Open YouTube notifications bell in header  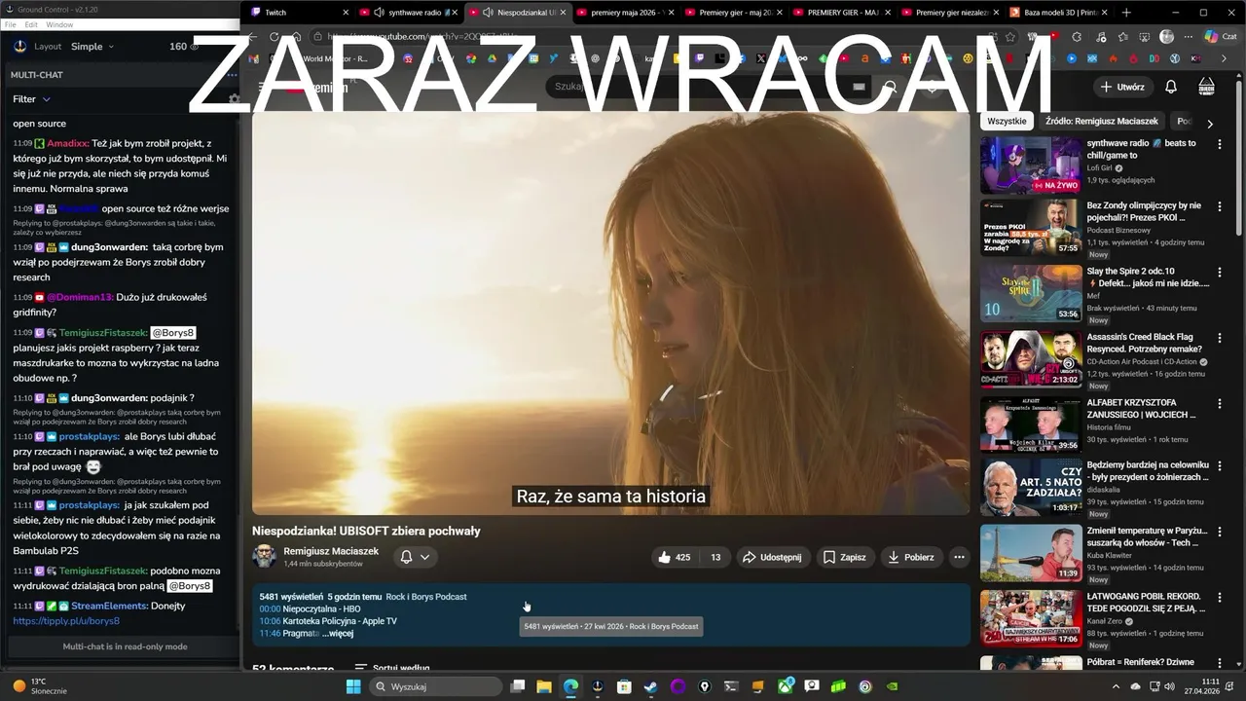pos(1171,87)
